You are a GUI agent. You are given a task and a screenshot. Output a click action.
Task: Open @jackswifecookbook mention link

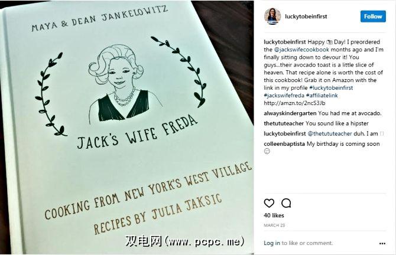pyautogui.click(x=301, y=50)
